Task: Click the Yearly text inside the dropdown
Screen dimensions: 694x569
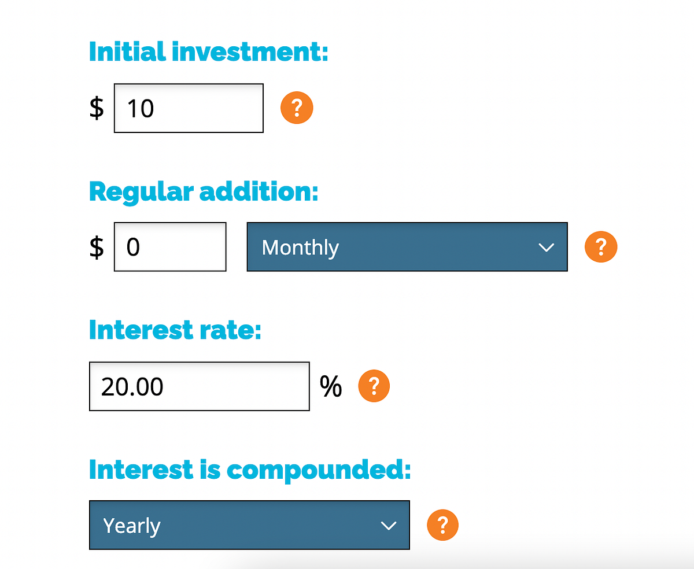Action: 131,525
